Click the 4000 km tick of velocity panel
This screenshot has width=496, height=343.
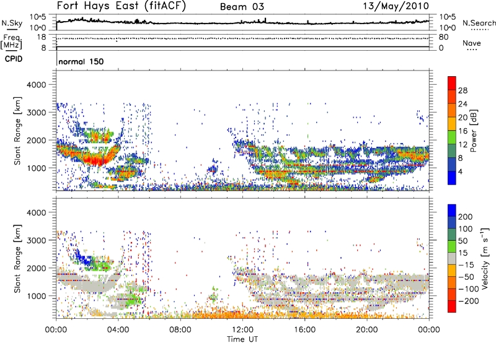tap(36, 212)
